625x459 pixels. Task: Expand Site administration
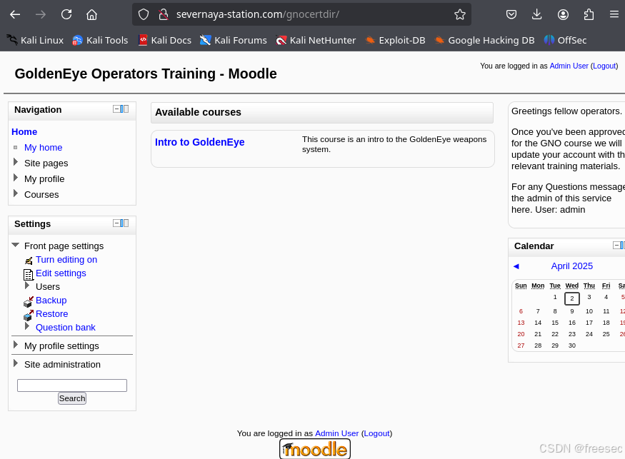[x=16, y=363]
